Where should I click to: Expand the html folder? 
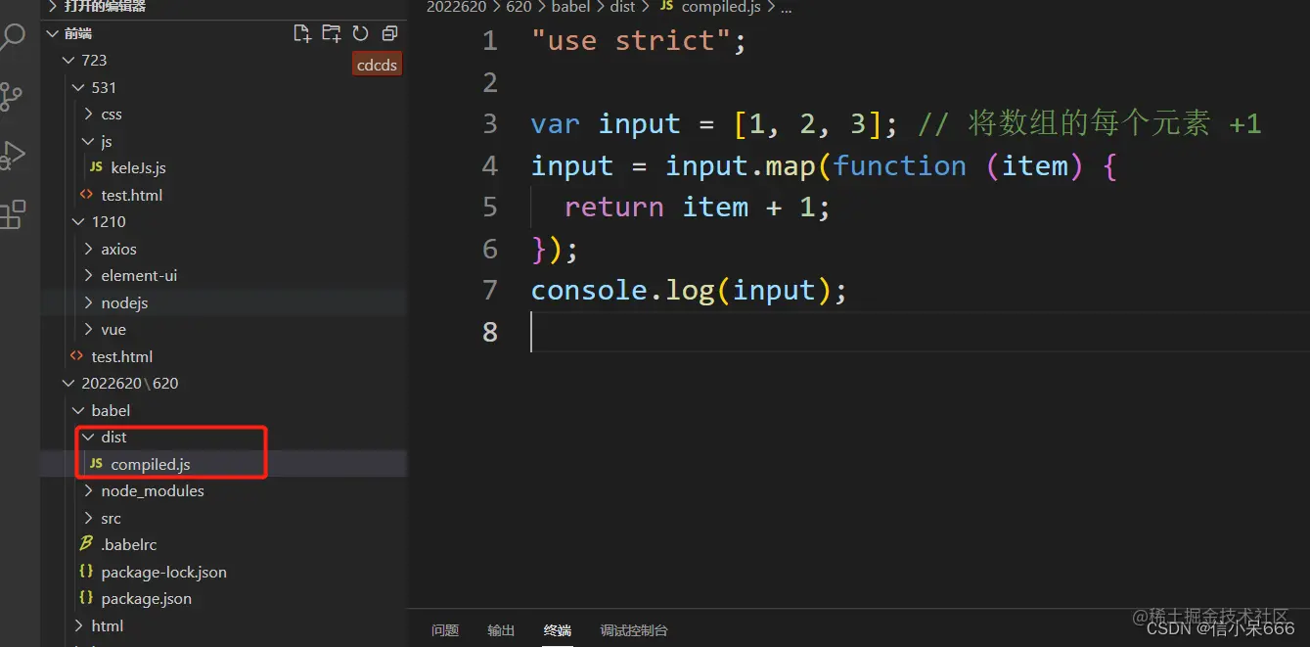pyautogui.click(x=107, y=625)
